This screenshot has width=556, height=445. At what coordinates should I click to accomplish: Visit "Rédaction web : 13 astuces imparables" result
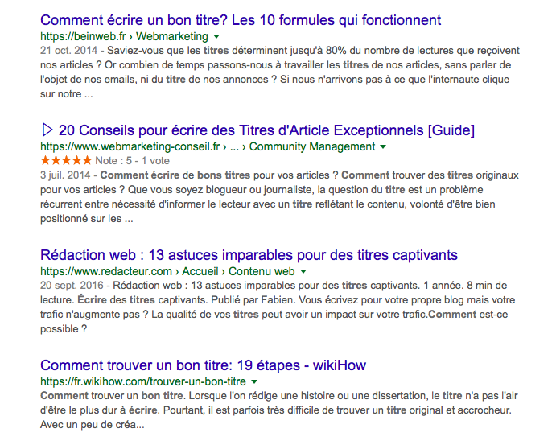pos(249,255)
